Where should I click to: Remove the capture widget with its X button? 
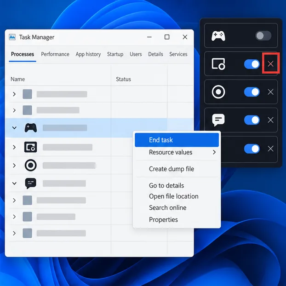pyautogui.click(x=270, y=64)
